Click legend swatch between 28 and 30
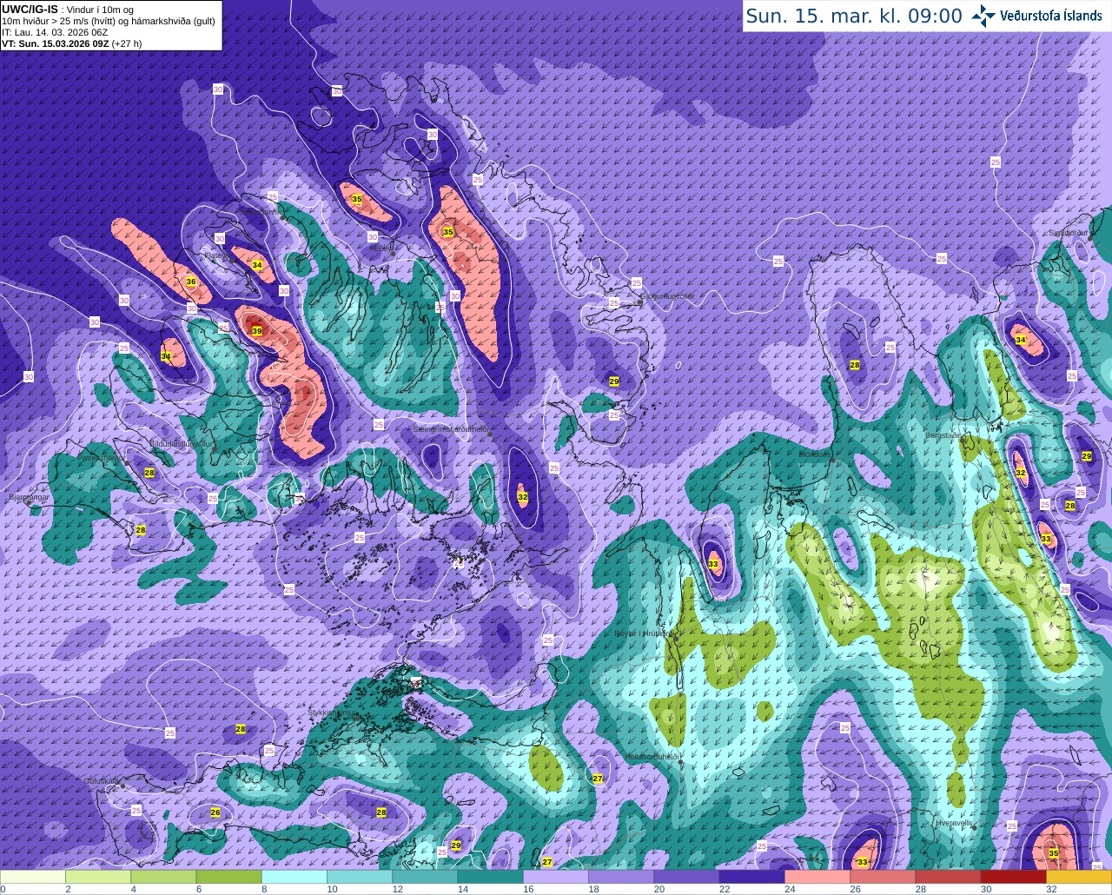Viewport: 1112px width, 895px height. tap(948, 878)
